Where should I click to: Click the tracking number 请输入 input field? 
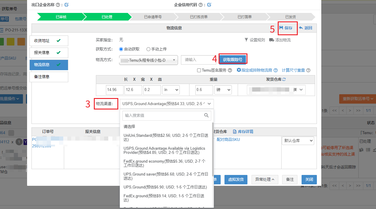(x=198, y=60)
